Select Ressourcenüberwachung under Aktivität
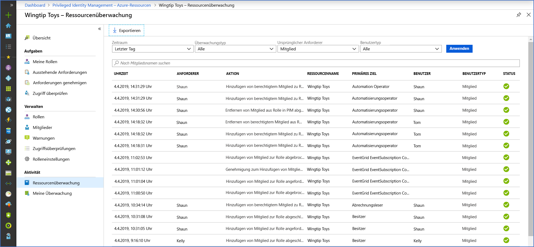Viewport: 534px width, 247px height. click(x=60, y=183)
